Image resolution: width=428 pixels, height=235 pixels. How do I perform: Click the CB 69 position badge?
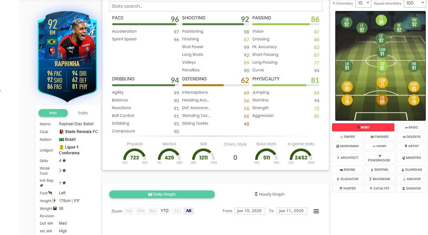382,100
